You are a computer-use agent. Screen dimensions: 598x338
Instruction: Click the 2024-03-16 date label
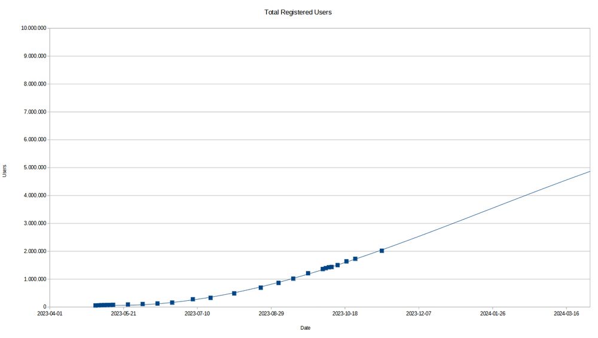click(566, 313)
